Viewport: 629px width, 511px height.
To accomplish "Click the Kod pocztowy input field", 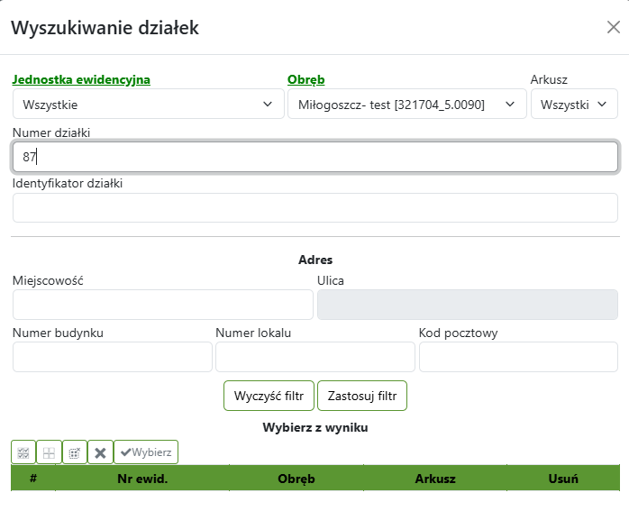I will [x=518, y=357].
